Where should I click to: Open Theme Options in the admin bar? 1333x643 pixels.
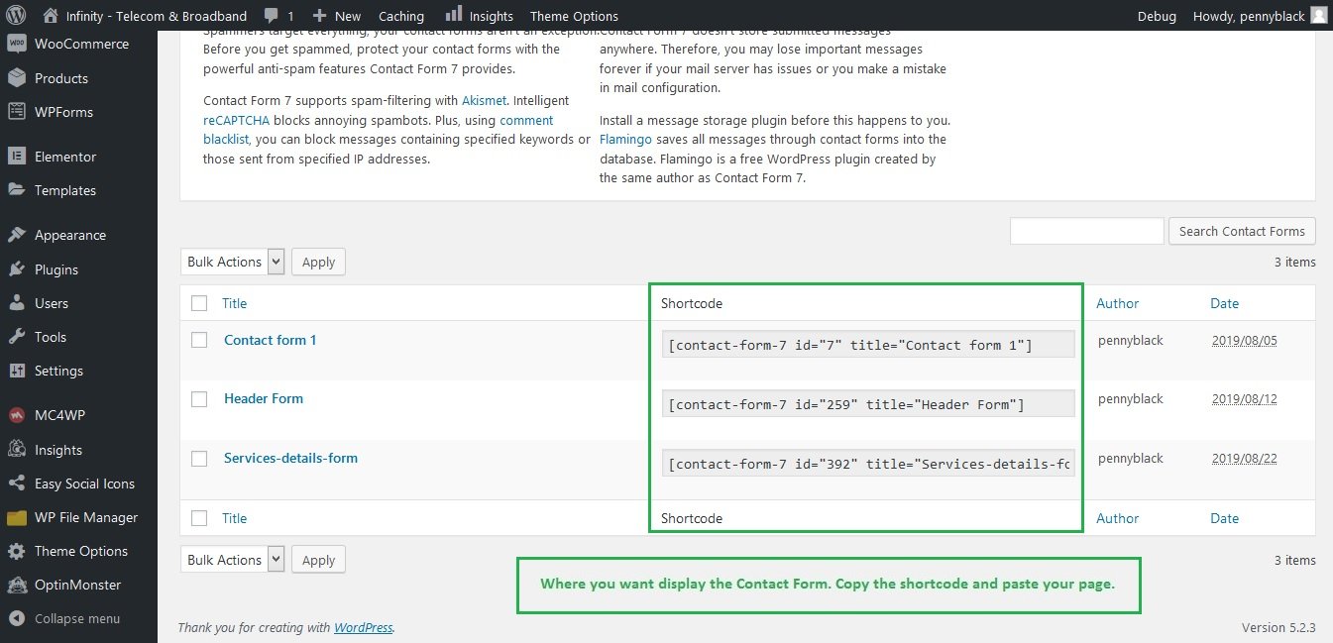pos(574,16)
